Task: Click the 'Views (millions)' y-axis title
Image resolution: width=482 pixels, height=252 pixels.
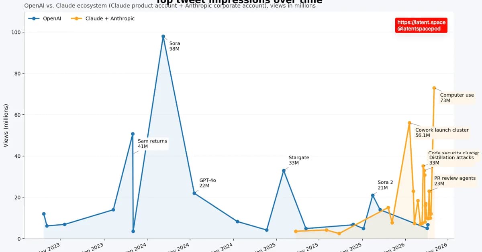Action: [x=6, y=125]
